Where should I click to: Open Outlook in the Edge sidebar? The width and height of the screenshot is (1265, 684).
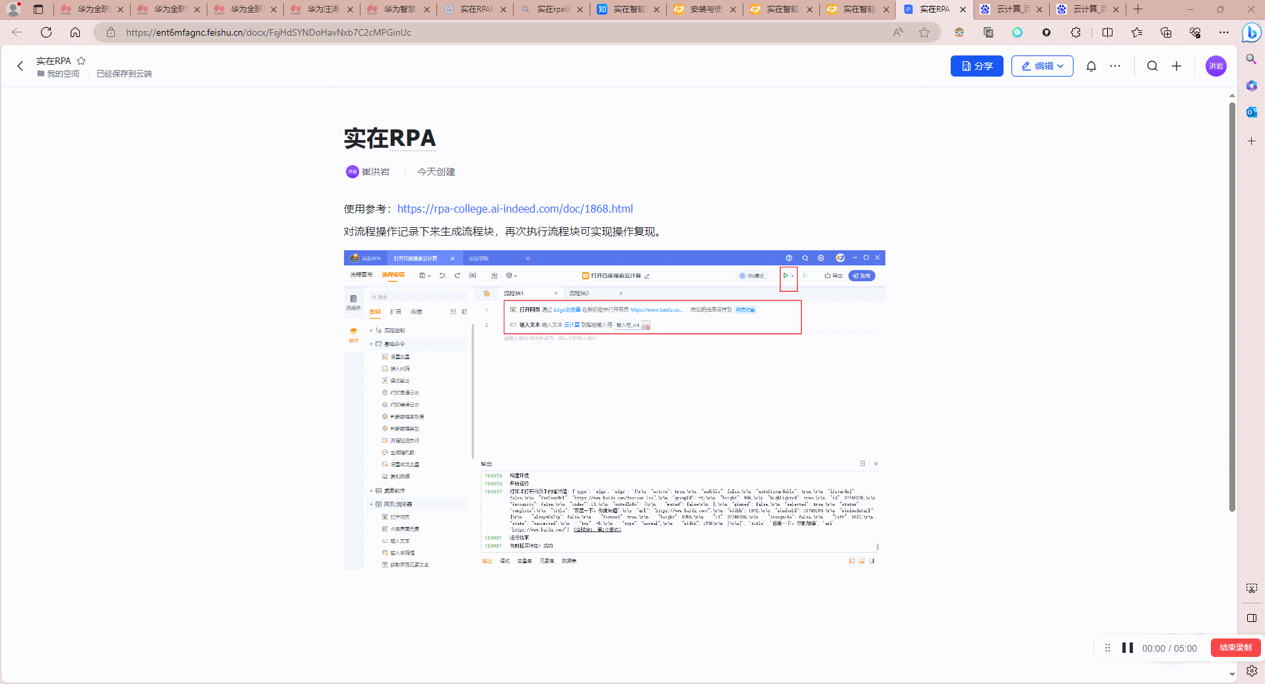(x=1251, y=112)
